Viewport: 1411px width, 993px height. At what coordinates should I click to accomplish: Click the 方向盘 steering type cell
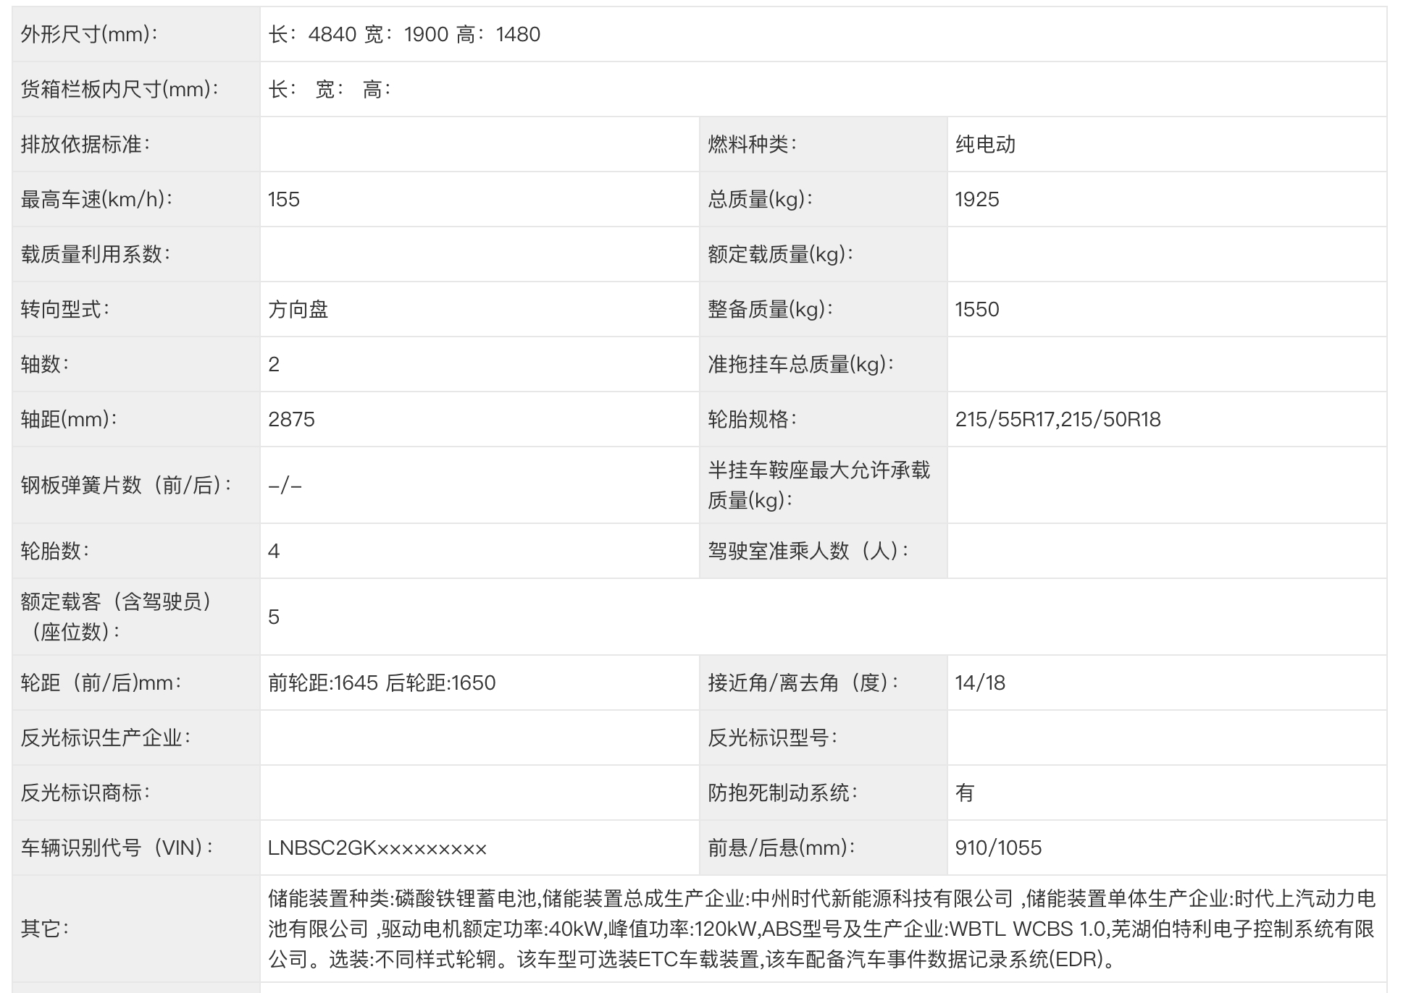[x=298, y=309]
